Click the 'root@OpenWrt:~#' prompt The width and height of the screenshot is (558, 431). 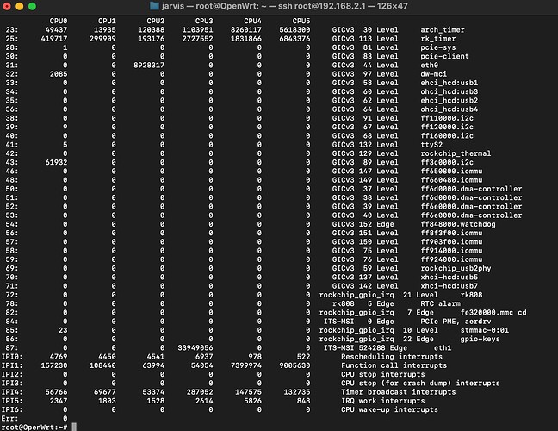click(34, 427)
